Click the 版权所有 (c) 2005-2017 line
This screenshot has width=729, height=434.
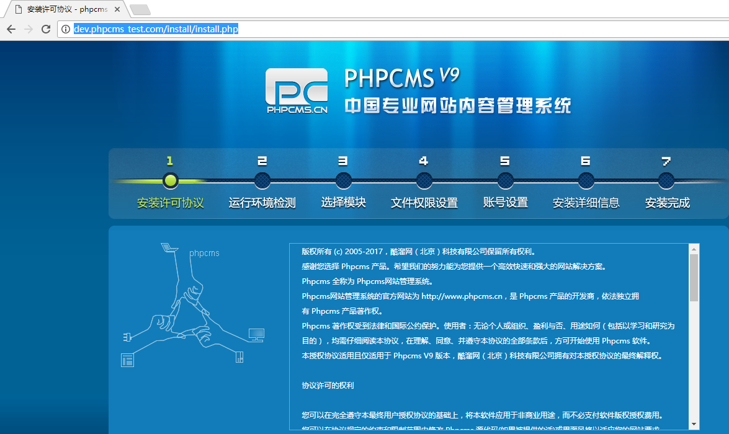click(x=418, y=251)
